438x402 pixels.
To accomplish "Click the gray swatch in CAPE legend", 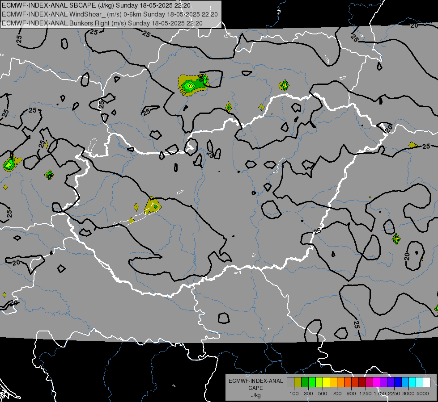I will click(290, 382).
